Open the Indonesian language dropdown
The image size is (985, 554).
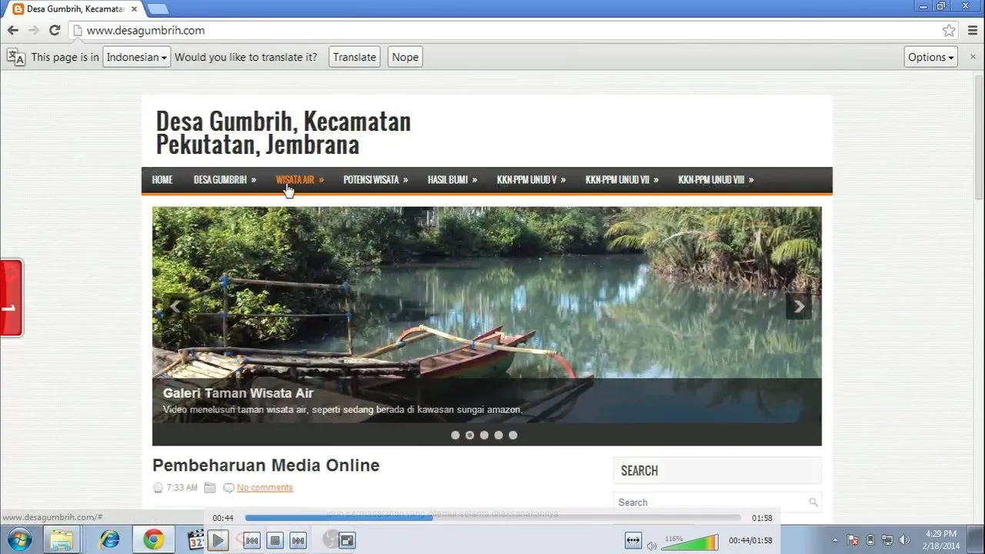(x=136, y=57)
